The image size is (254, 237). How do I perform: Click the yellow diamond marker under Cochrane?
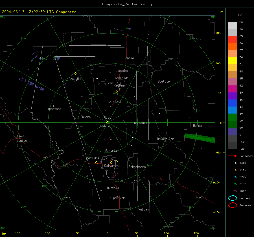click(x=97, y=163)
